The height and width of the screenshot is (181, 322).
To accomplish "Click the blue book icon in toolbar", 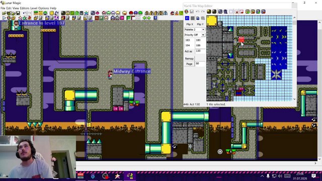I will click(x=155, y=18).
